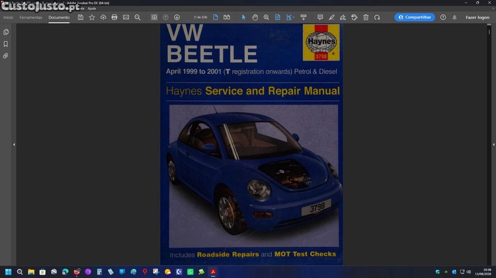The image size is (496, 278).
Task: Click the page number field showing 1 de 324
Action: [x=200, y=17]
